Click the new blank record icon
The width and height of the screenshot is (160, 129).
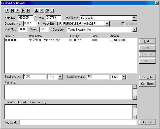(52, 11)
